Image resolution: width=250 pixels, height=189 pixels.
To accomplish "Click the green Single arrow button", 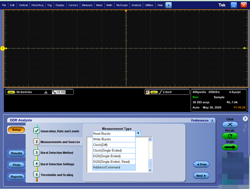I will click(x=230, y=147).
